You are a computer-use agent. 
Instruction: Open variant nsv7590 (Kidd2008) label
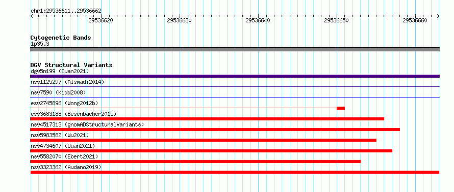[58, 92]
